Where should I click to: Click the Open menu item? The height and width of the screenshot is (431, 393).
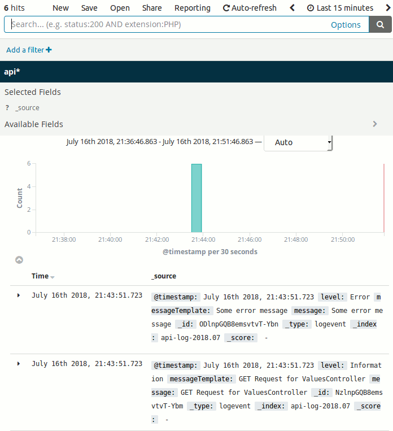pyautogui.click(x=120, y=8)
